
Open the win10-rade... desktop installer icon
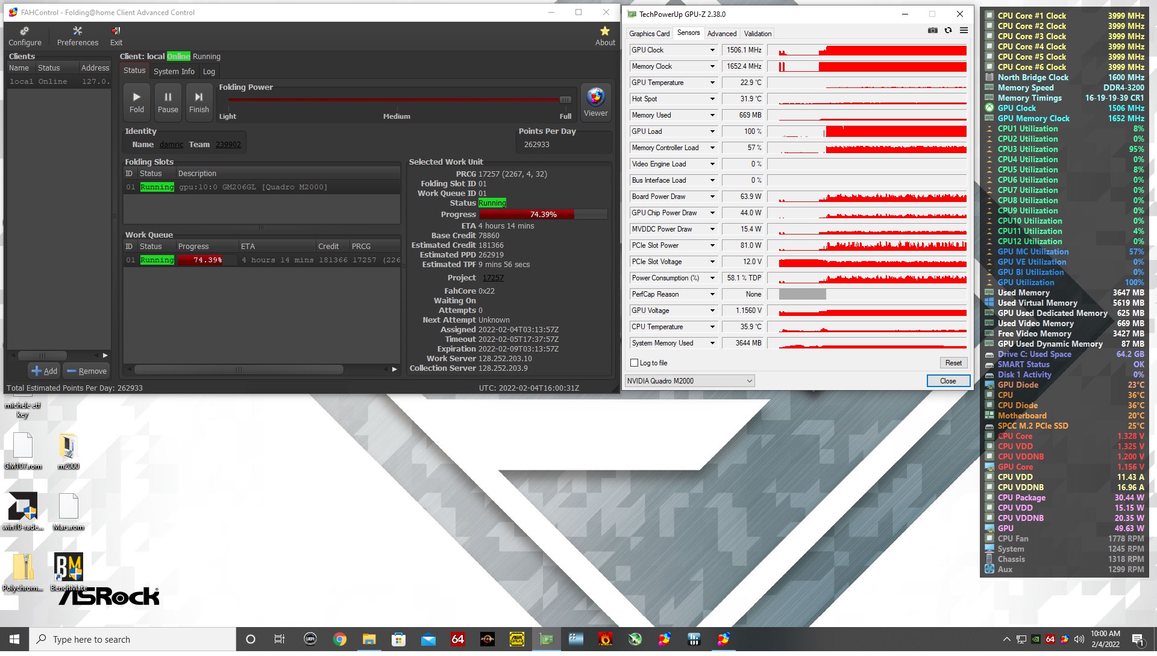coord(23,511)
